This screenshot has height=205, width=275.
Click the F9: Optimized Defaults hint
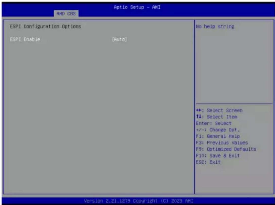tap(226, 149)
